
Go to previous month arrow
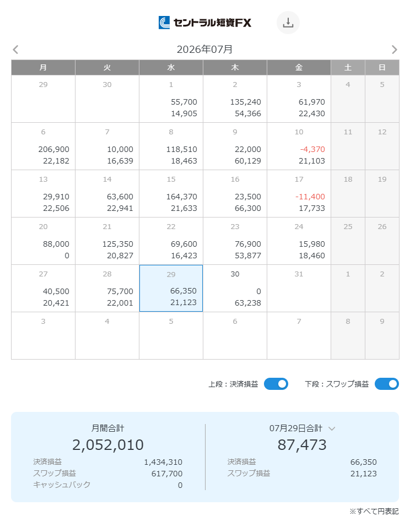pos(15,50)
